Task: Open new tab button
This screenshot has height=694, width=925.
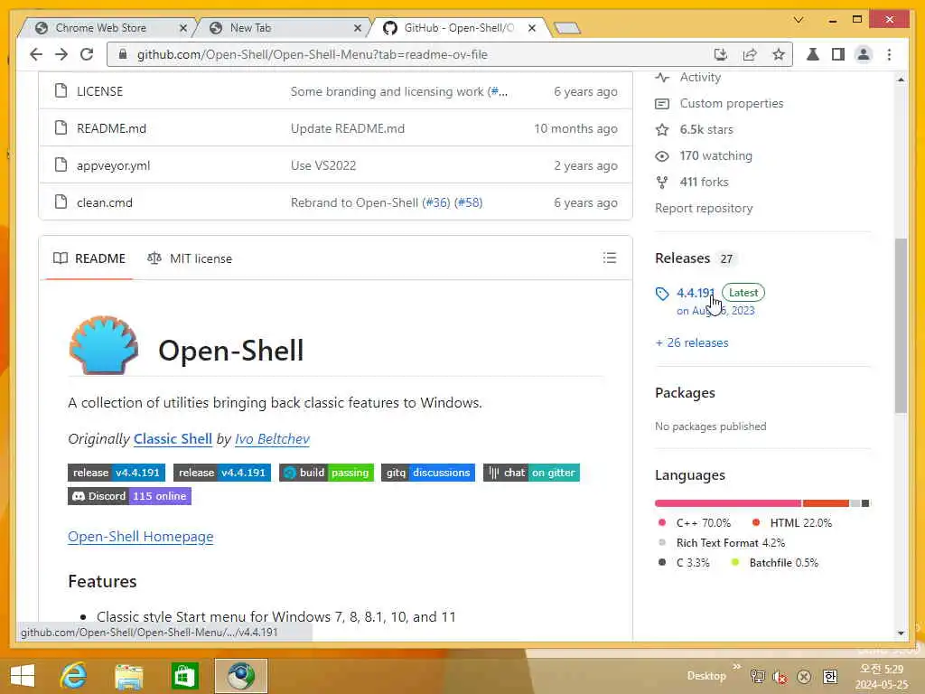Action: coord(567,28)
